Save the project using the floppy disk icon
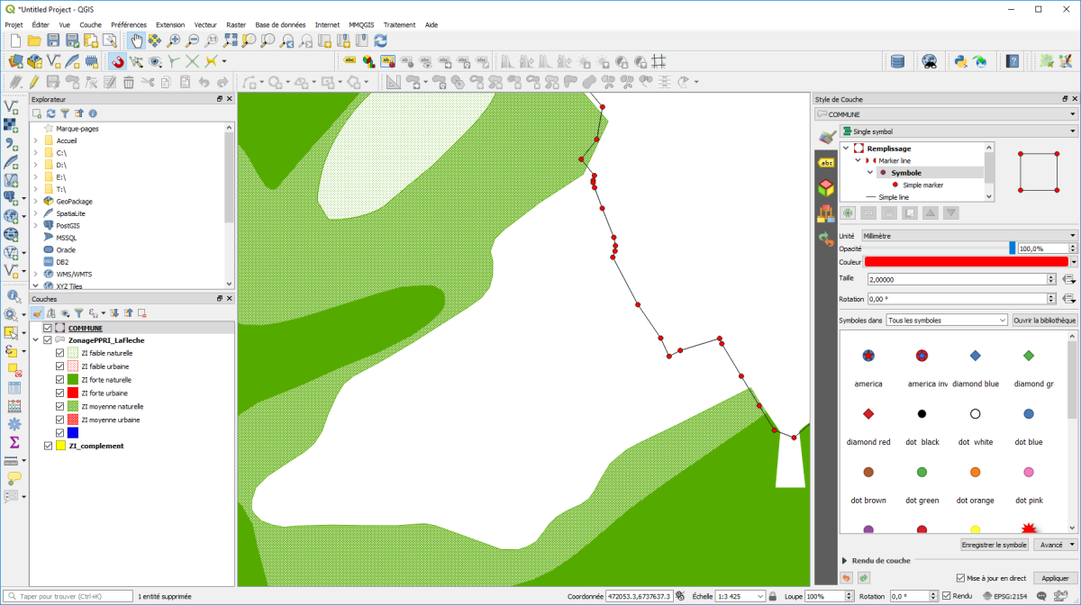1081x605 pixels. (x=53, y=41)
